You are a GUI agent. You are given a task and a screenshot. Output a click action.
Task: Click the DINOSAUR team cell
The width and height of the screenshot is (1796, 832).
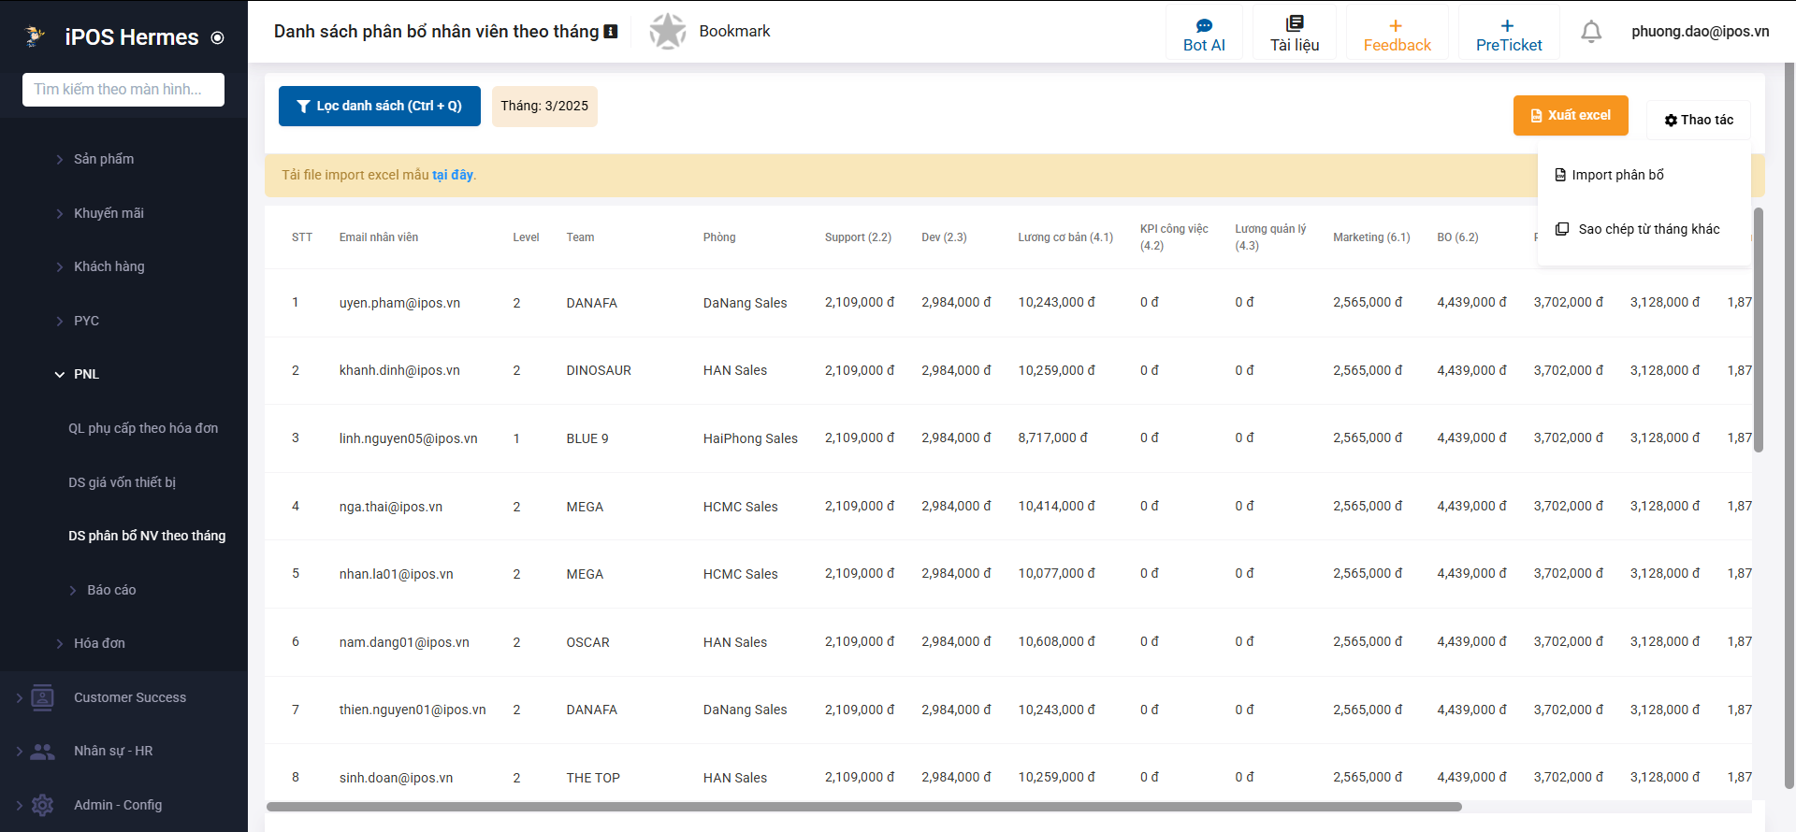(599, 370)
